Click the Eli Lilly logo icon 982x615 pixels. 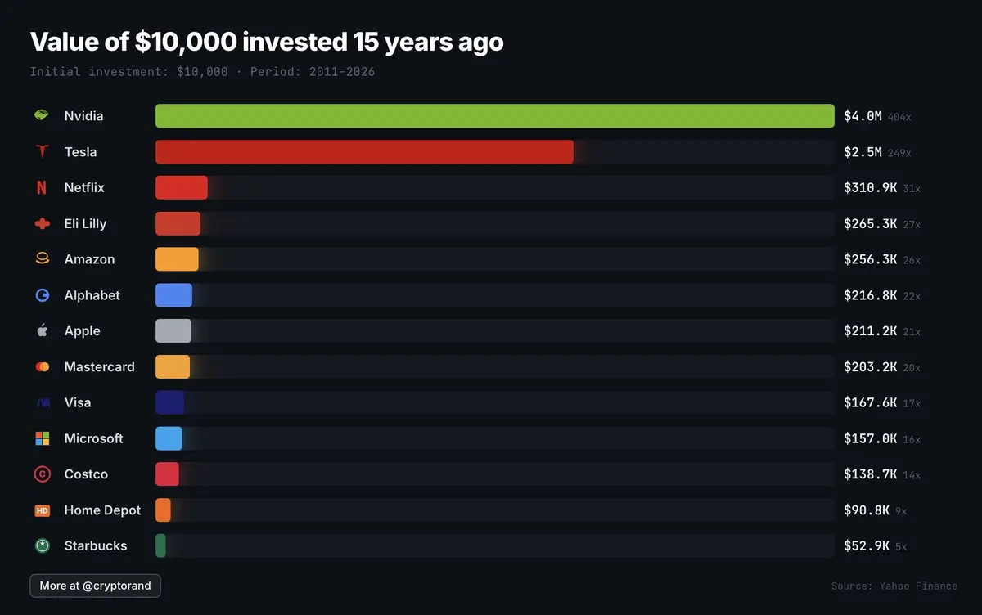(x=42, y=223)
